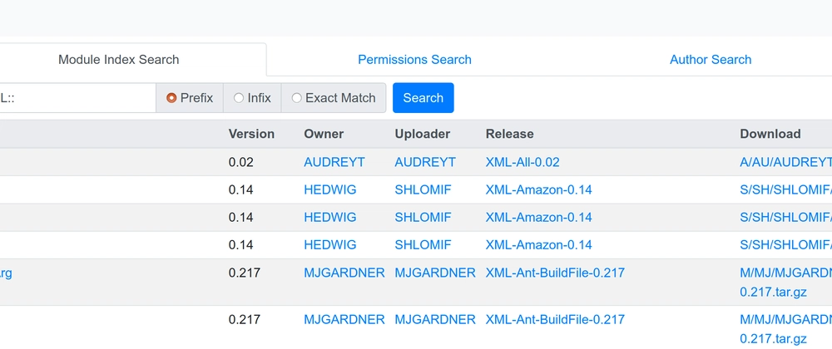
Task: Click the AUDREYT uploader link
Action: (425, 162)
